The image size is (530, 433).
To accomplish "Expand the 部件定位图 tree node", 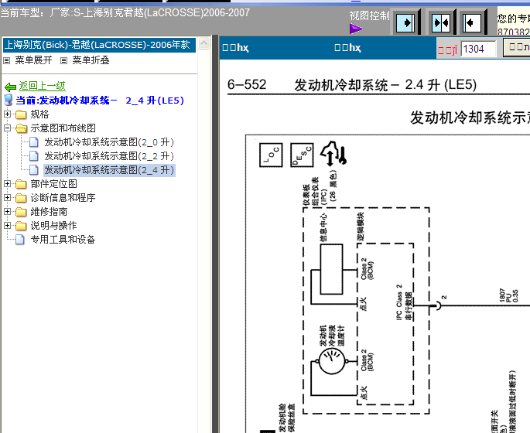I will (x=7, y=184).
